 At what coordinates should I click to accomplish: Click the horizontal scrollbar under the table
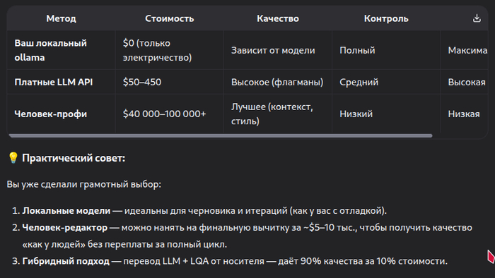[x=221, y=135]
